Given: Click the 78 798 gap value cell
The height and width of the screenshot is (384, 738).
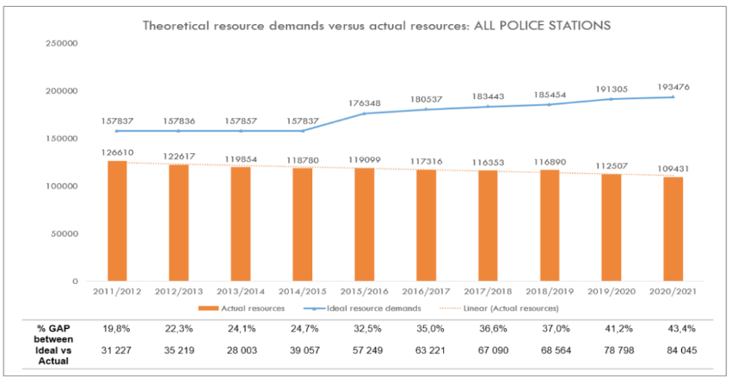Looking at the screenshot, I should tap(619, 350).
